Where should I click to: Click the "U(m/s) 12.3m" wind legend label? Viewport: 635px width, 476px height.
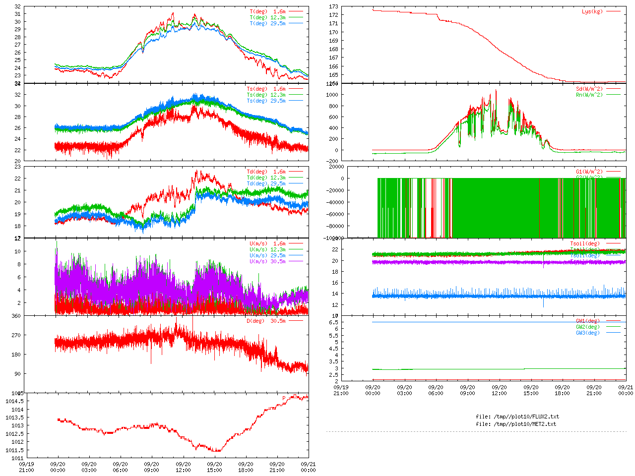pyautogui.click(x=268, y=250)
